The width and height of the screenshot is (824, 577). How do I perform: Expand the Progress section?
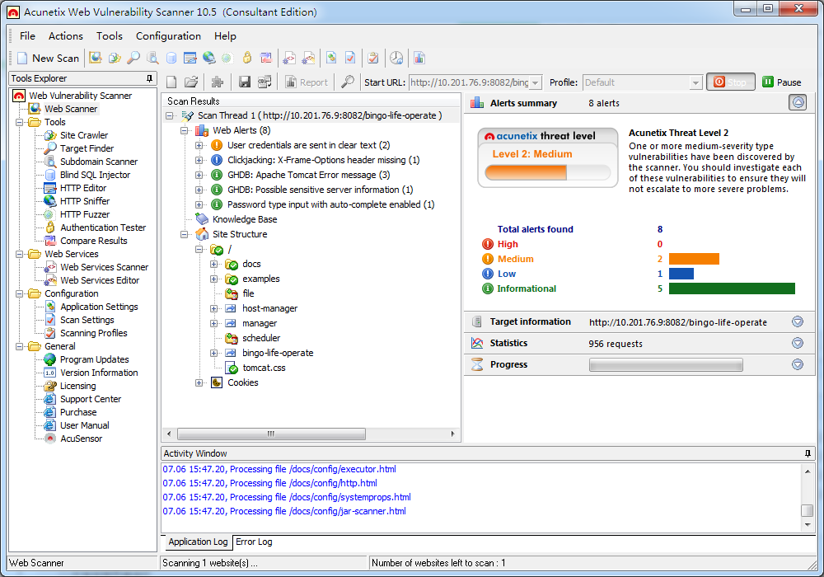point(798,364)
